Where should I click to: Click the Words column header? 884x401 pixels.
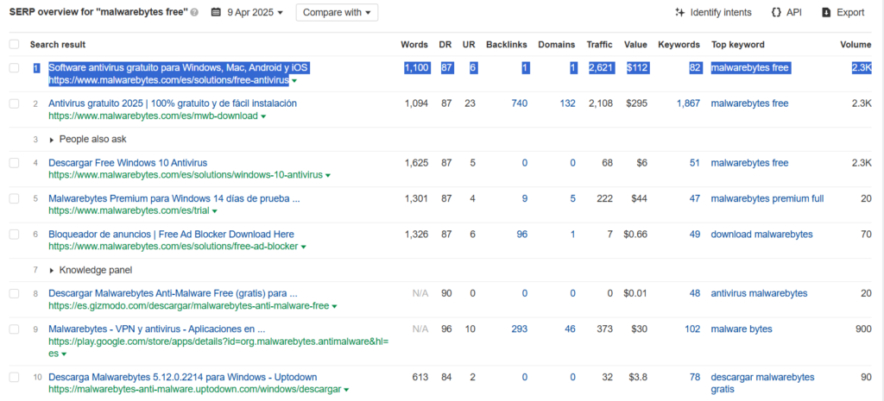[x=414, y=45]
